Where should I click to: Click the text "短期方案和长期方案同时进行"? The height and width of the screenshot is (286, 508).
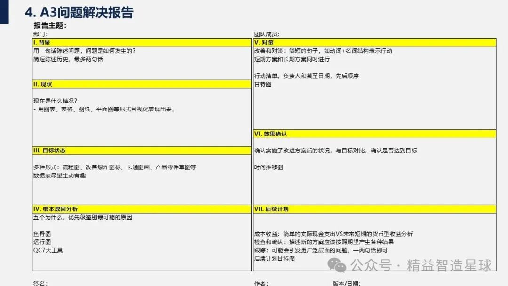point(292,59)
